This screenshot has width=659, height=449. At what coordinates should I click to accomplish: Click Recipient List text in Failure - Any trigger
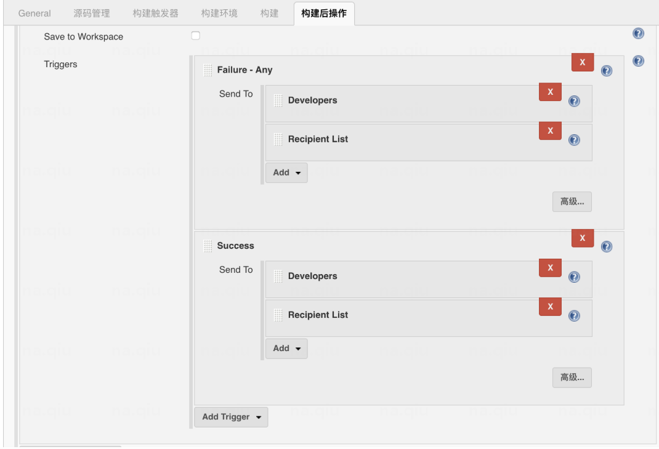[x=318, y=139]
